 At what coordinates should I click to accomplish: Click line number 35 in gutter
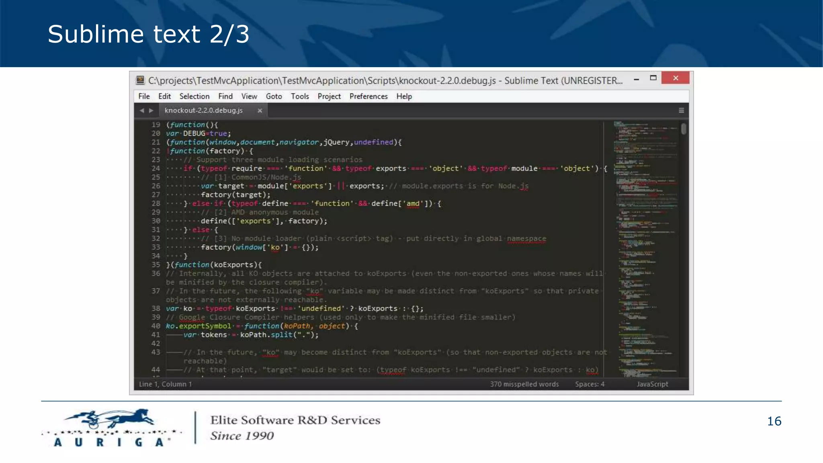[x=156, y=265]
